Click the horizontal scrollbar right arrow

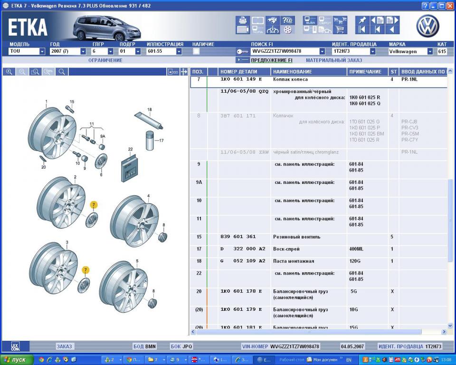click(x=444, y=332)
